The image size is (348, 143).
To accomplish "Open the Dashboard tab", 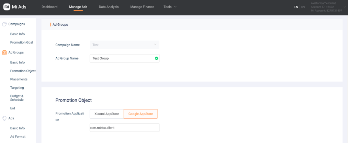I will (x=49, y=7).
